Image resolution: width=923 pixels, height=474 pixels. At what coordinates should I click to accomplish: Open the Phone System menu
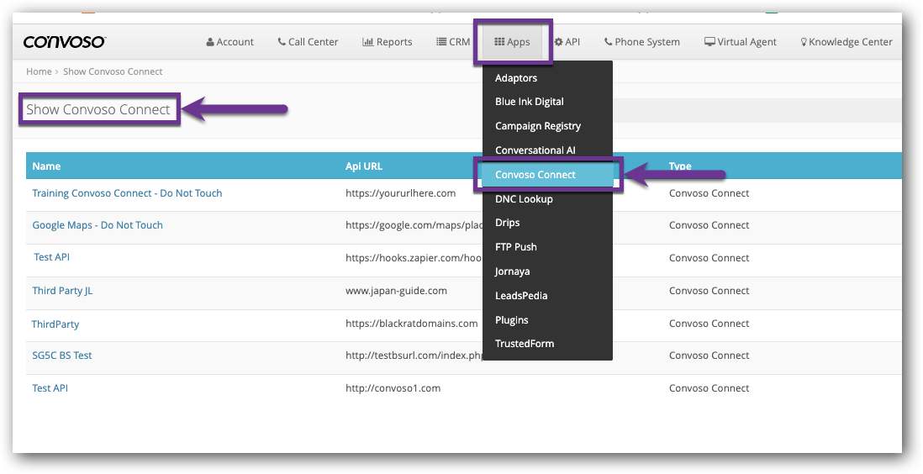[x=642, y=42]
